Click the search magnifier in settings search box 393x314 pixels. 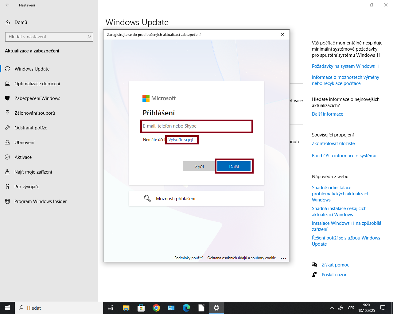tap(89, 37)
